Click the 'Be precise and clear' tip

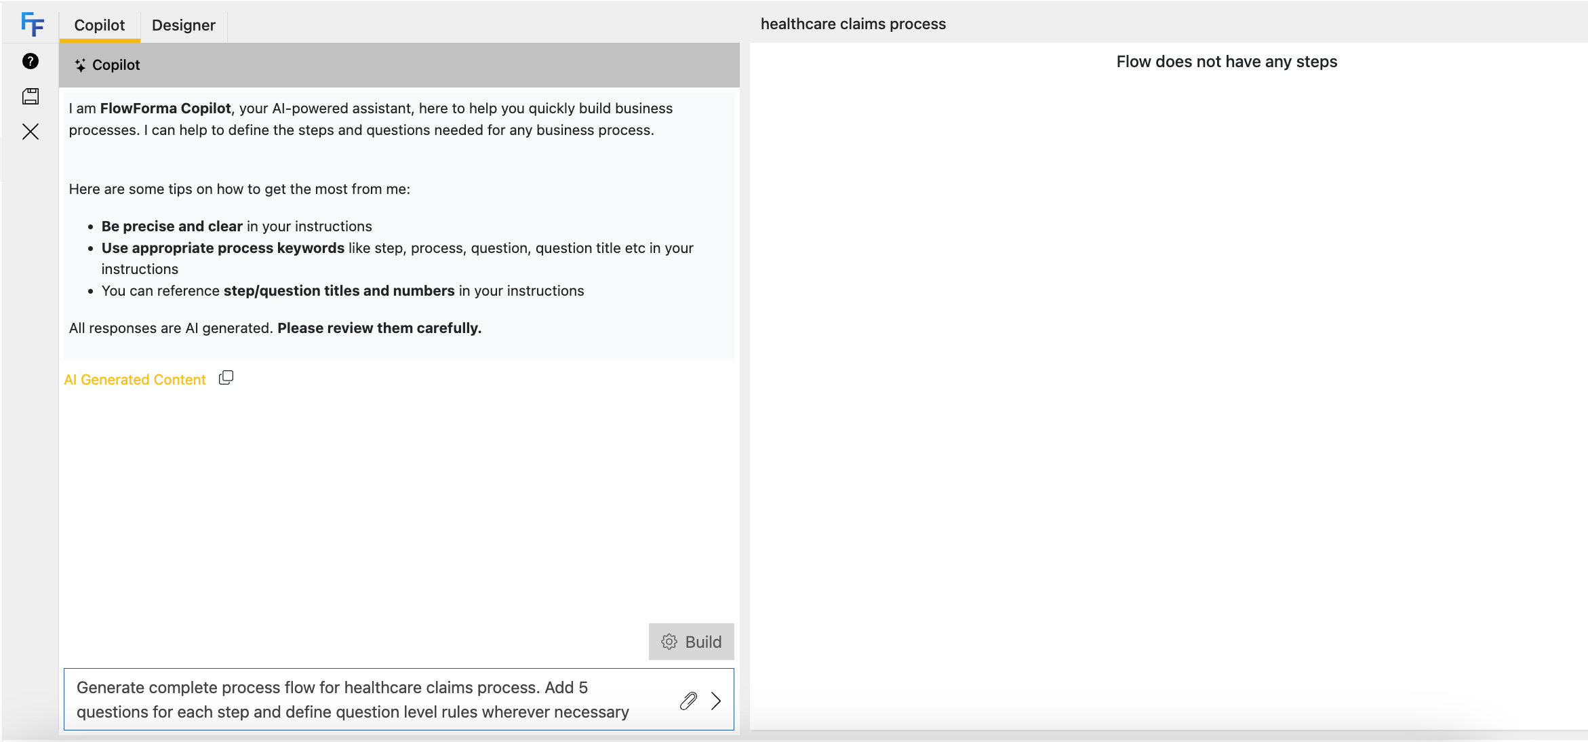click(x=172, y=227)
